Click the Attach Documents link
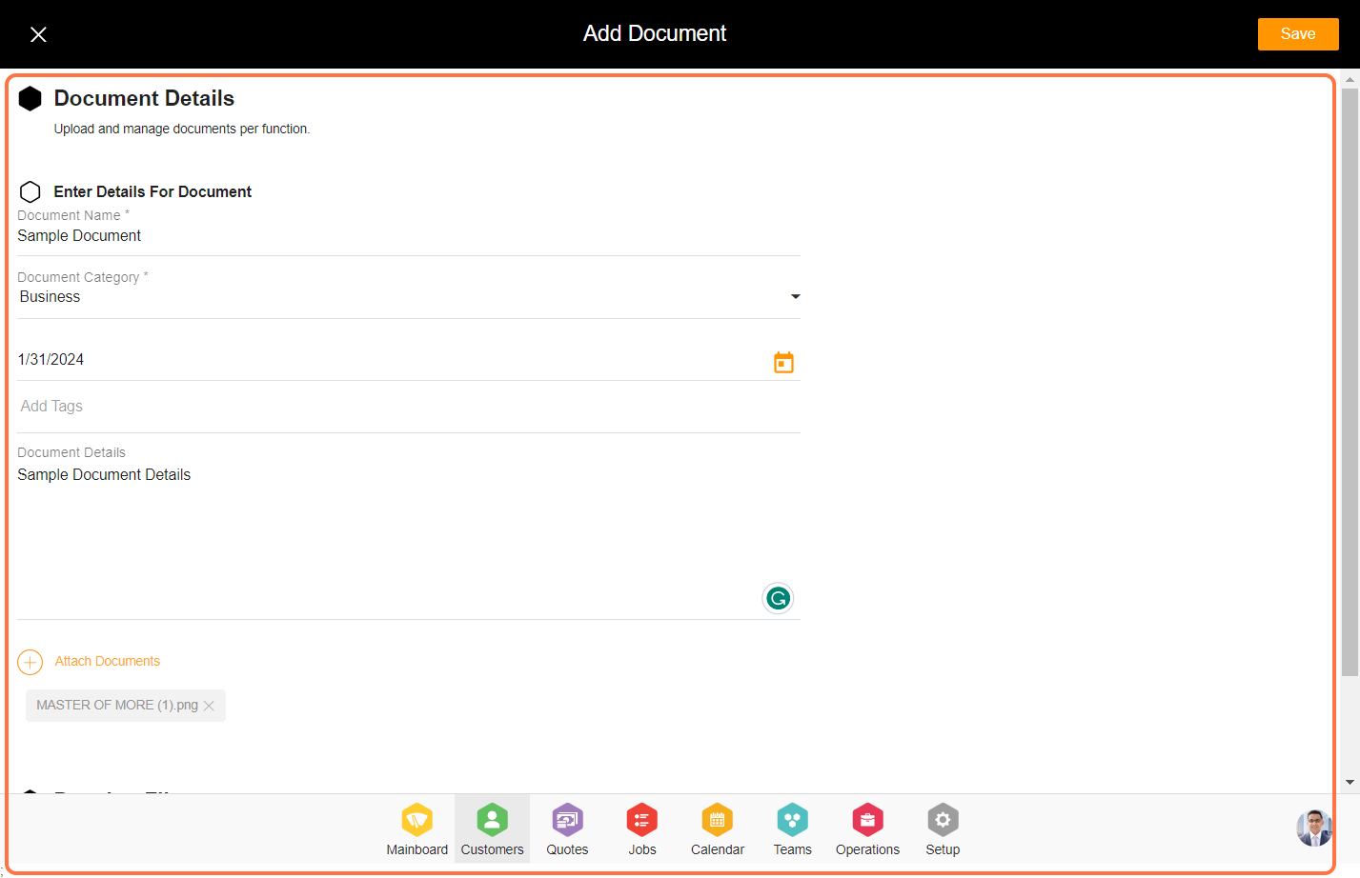 pyautogui.click(x=108, y=661)
